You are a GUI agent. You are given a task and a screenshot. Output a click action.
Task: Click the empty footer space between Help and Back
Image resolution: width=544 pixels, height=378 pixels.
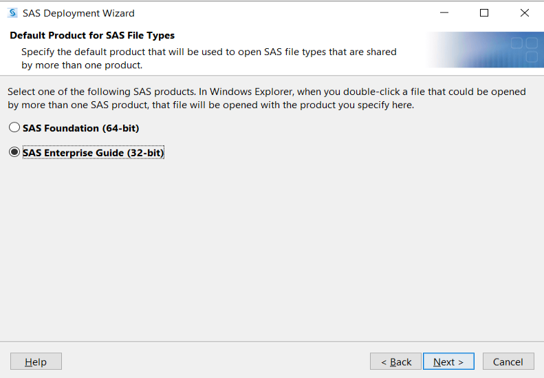[216, 361]
